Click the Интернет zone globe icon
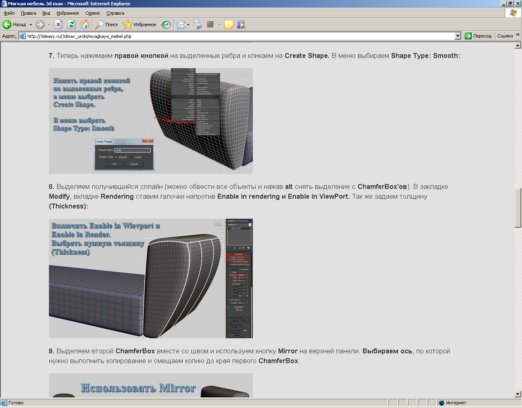The height and width of the screenshot is (408, 522). (x=441, y=403)
